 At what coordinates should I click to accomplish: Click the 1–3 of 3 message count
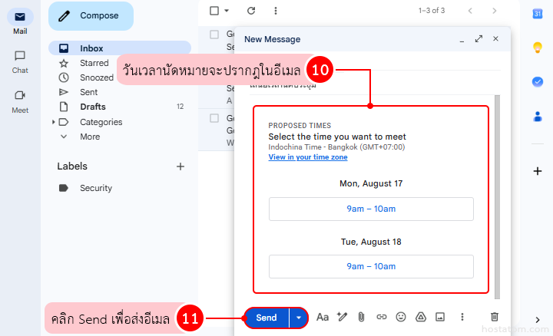tap(432, 11)
